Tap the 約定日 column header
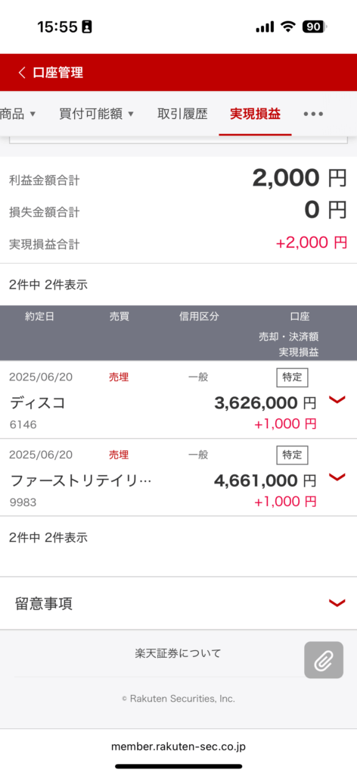 coord(39,318)
